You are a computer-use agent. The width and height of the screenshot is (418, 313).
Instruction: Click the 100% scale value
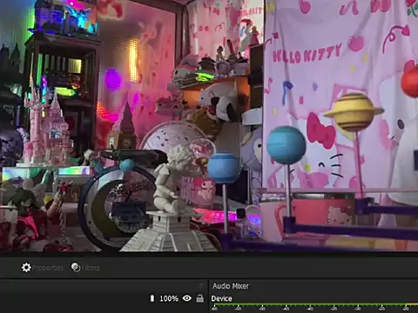(x=169, y=298)
